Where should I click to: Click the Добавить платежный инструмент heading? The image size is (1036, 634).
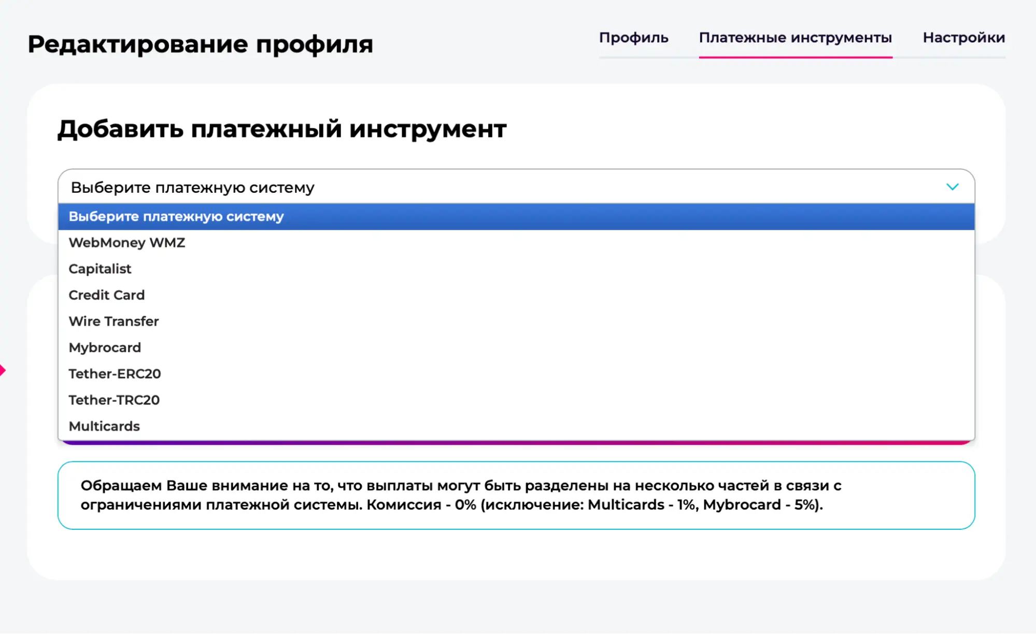281,129
